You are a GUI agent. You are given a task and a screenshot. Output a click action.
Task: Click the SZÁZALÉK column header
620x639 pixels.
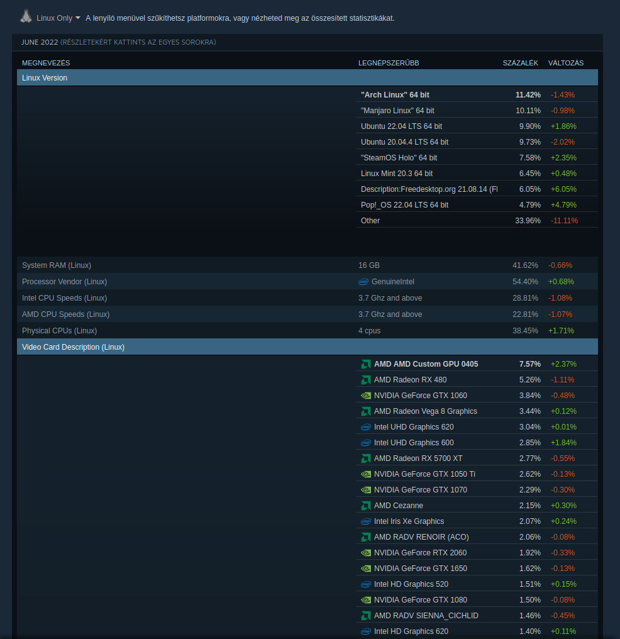[x=520, y=63]
